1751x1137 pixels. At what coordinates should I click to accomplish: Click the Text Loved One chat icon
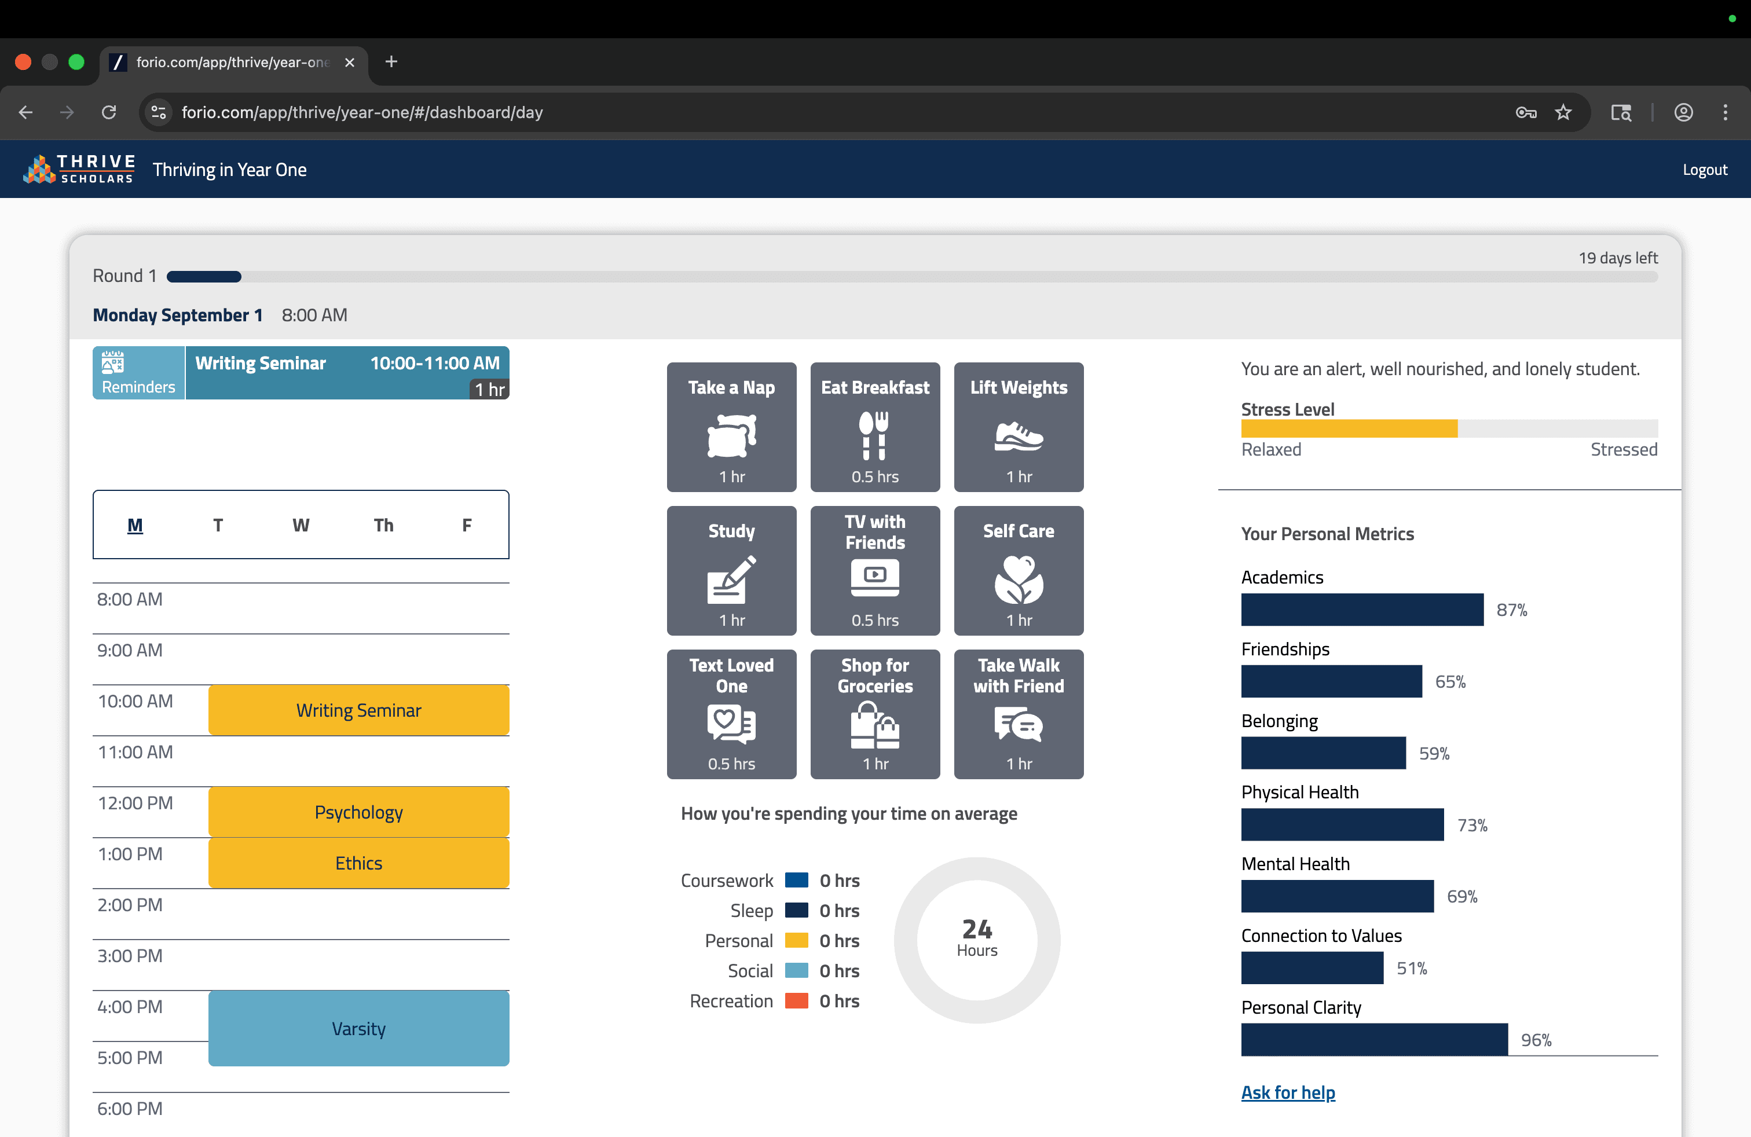[x=731, y=724]
